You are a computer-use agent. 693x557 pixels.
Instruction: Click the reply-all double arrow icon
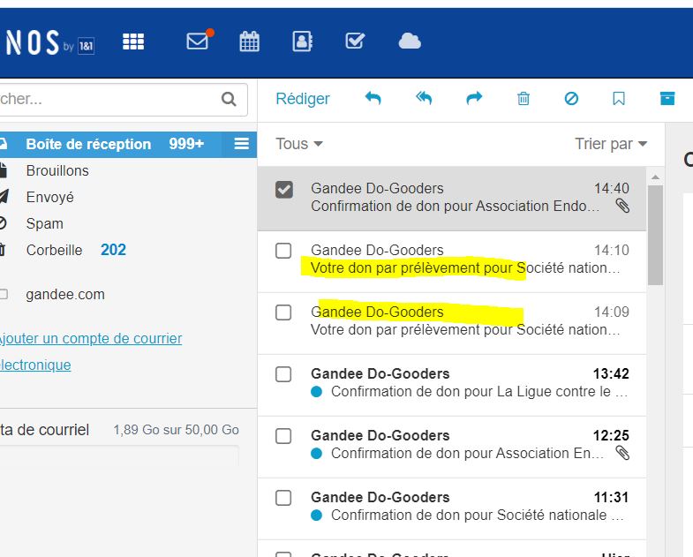[424, 98]
